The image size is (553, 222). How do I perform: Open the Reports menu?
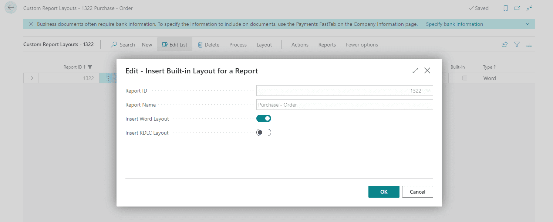click(x=327, y=44)
